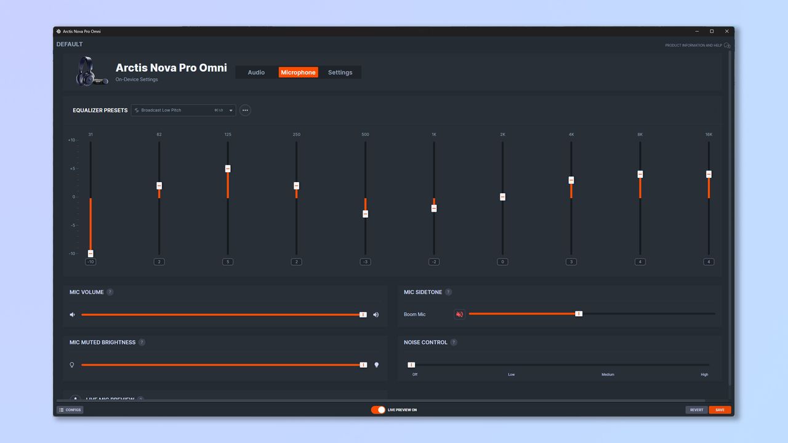
Task: Click the 62 Hz equalizer slider handle
Action: tap(159, 186)
